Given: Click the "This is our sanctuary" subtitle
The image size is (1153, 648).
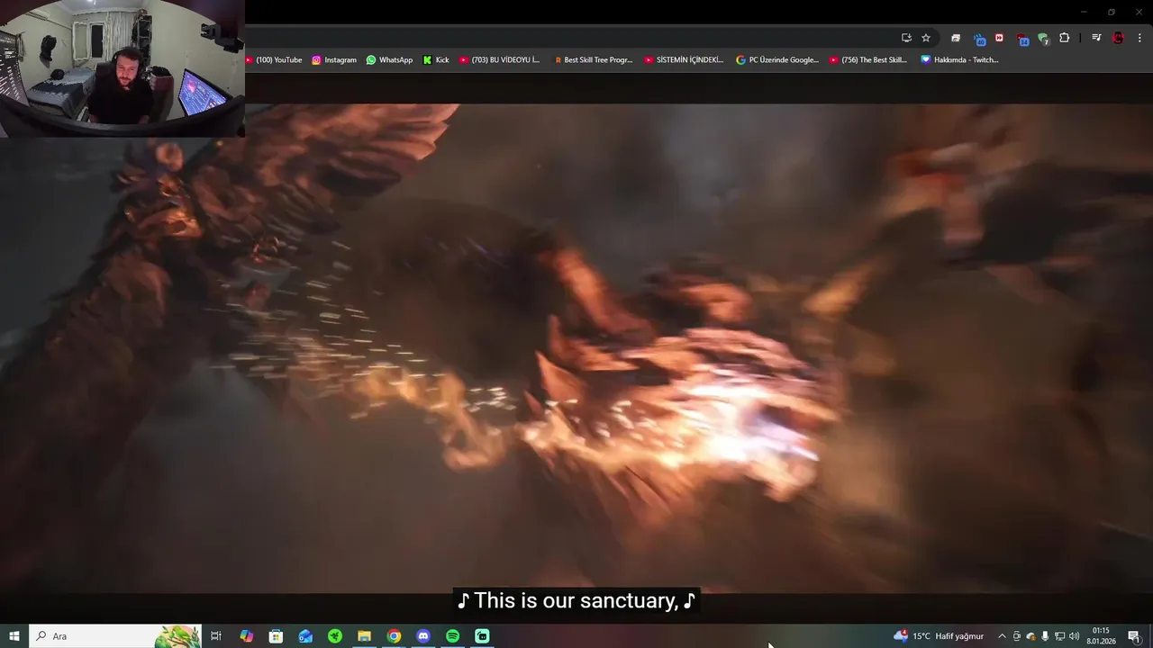Looking at the screenshot, I should click(x=576, y=600).
